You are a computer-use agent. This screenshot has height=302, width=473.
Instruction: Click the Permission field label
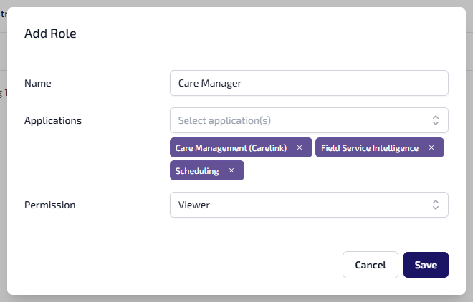(50, 205)
